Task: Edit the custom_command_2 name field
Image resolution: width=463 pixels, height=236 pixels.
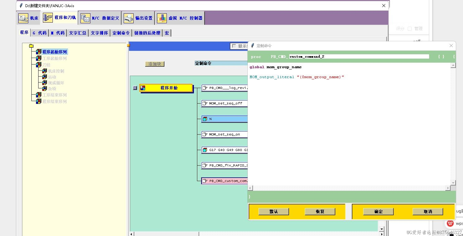Action: pyautogui.click(x=359, y=56)
